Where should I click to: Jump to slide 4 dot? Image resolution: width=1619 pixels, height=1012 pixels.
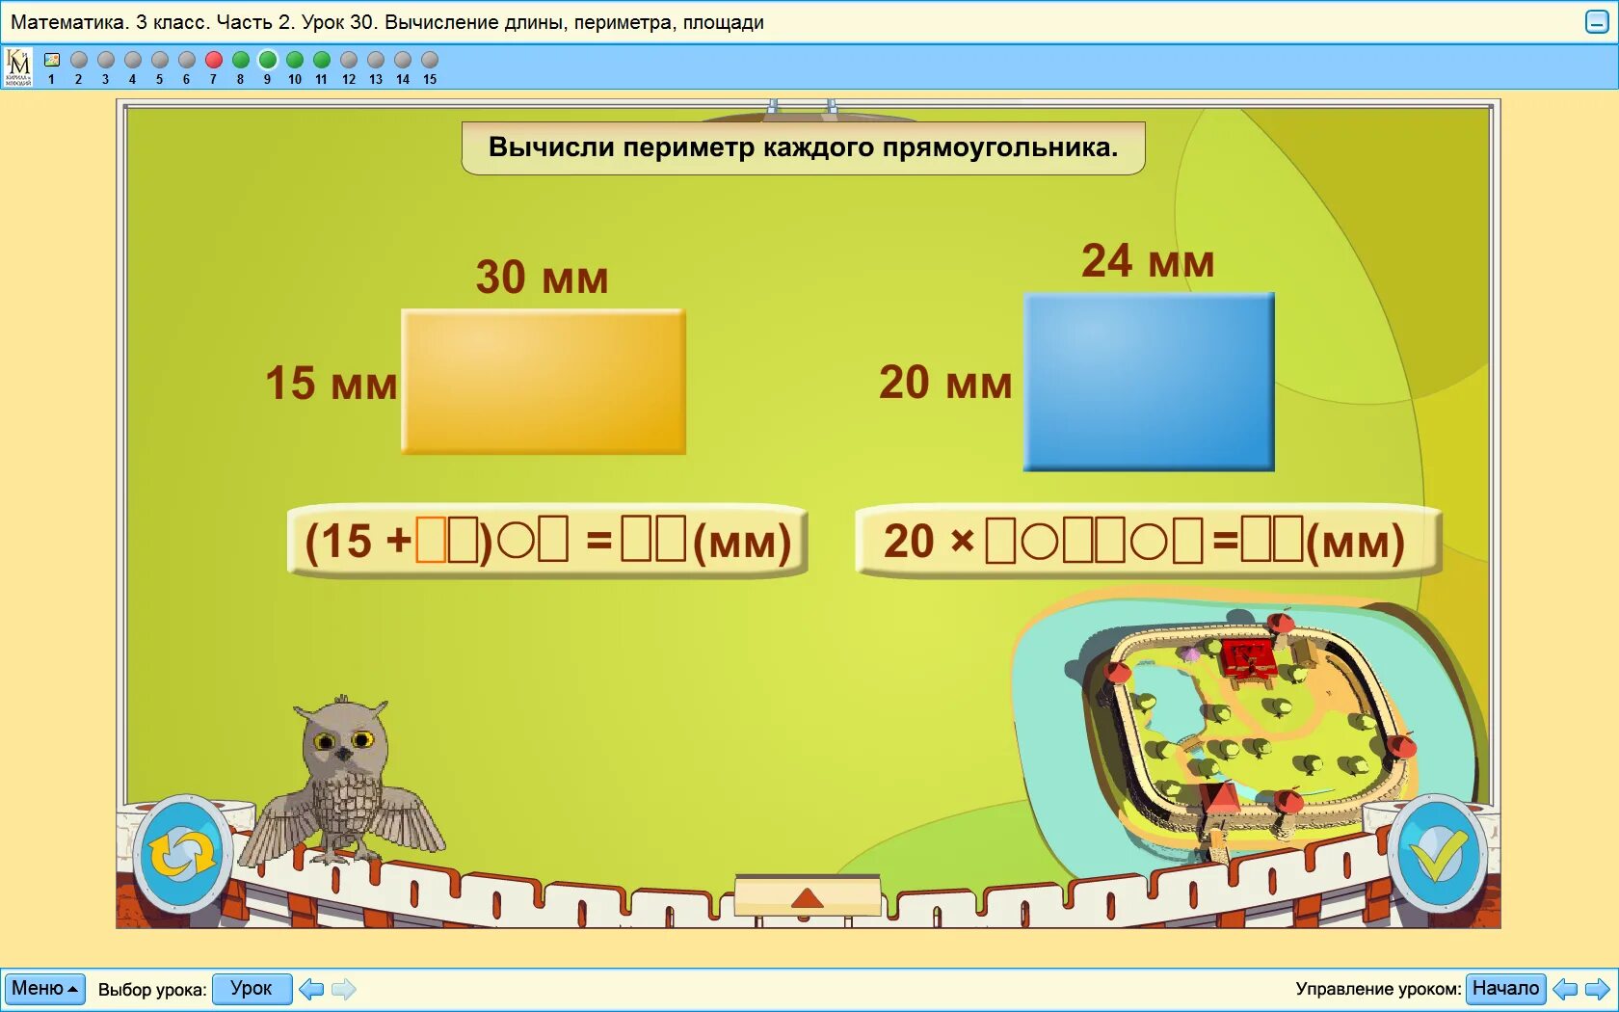coord(133,60)
